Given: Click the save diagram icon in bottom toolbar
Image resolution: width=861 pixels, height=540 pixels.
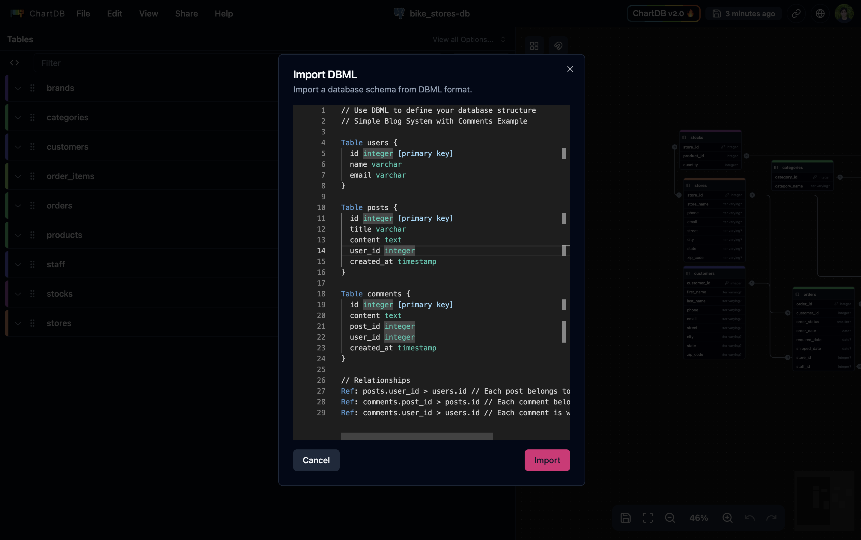Looking at the screenshot, I should coord(625,517).
